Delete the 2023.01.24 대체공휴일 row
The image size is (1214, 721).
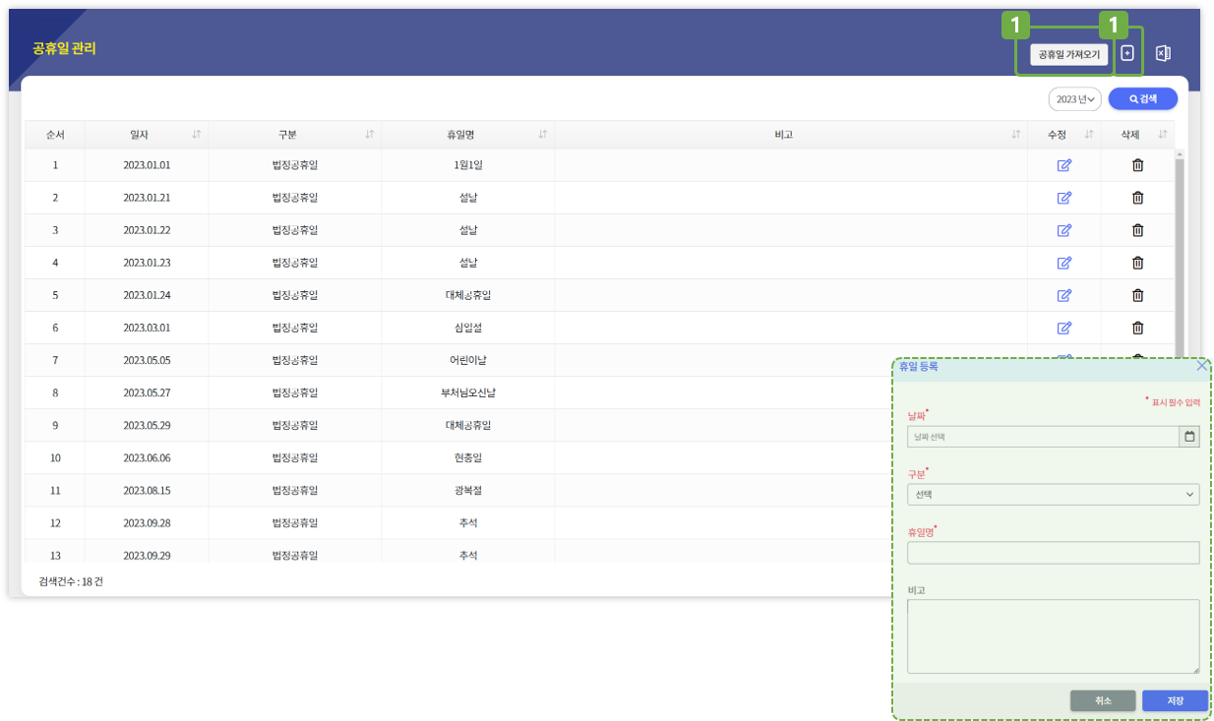[x=1138, y=295]
